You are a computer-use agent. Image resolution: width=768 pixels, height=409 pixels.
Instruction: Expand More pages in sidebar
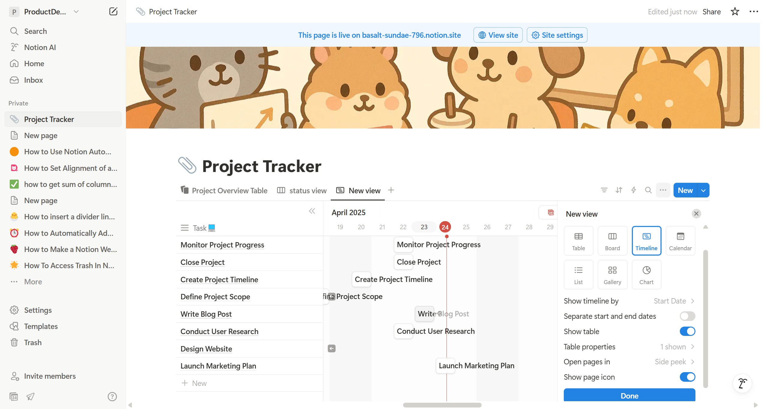(x=63, y=282)
